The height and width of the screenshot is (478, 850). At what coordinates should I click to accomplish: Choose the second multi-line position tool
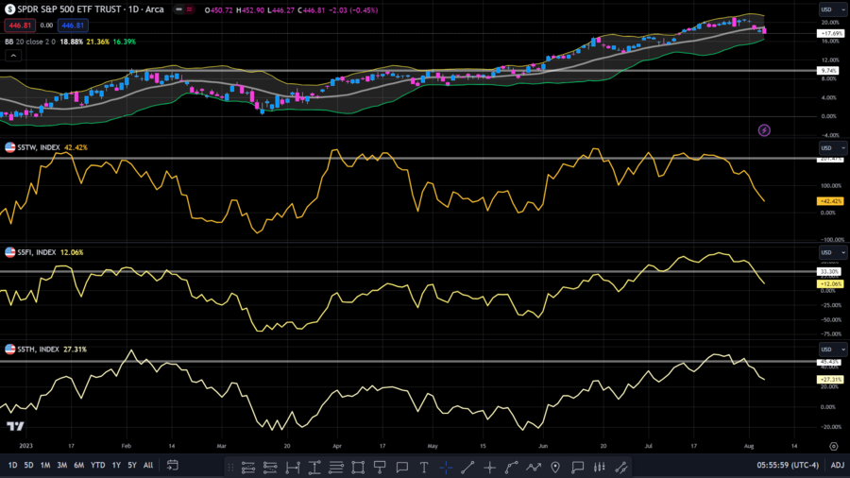pyautogui.click(x=270, y=467)
